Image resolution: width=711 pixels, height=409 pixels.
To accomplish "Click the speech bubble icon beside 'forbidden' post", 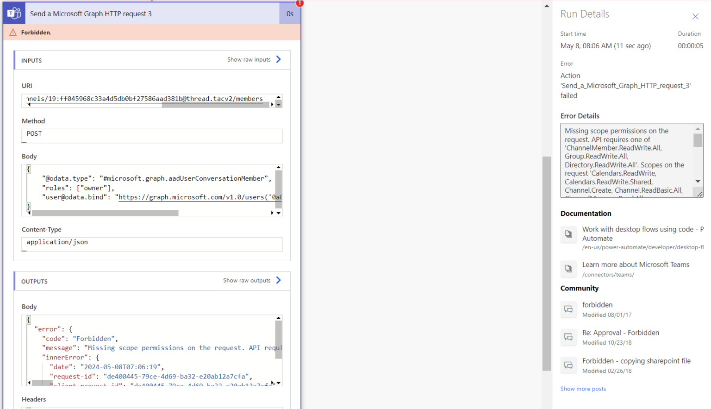I will tap(568, 309).
